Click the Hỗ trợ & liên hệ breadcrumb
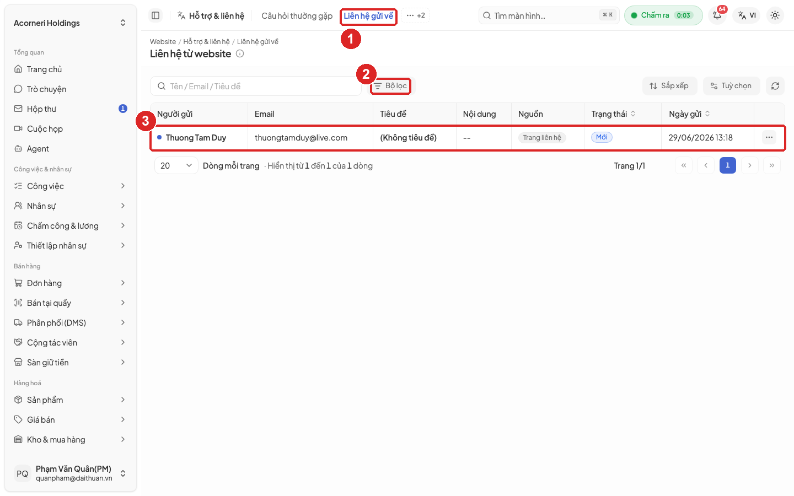 [206, 42]
